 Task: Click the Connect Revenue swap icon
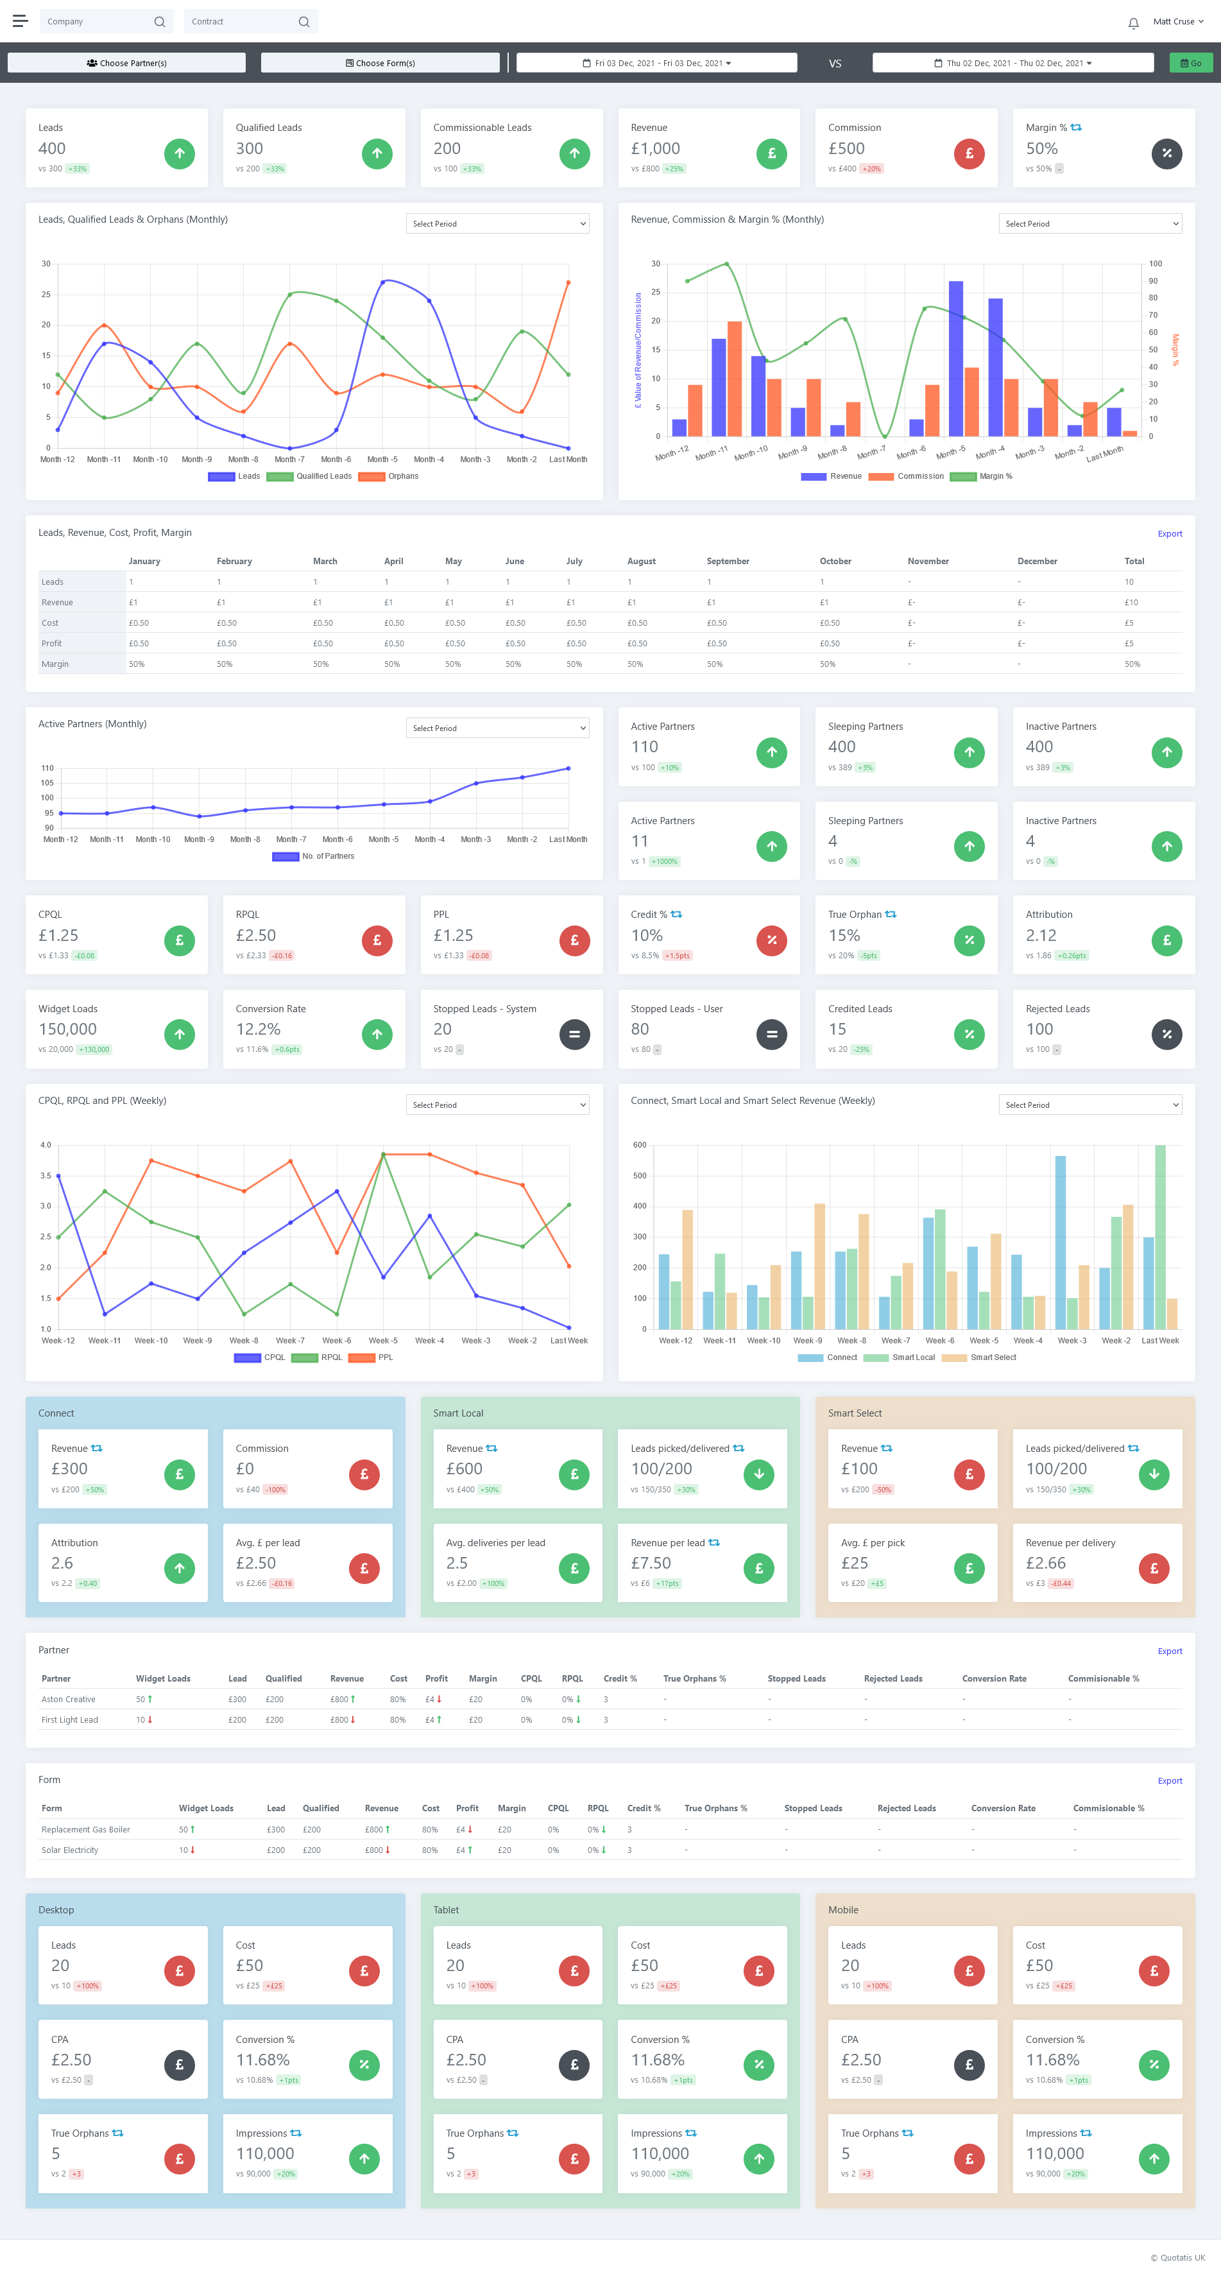(97, 1449)
